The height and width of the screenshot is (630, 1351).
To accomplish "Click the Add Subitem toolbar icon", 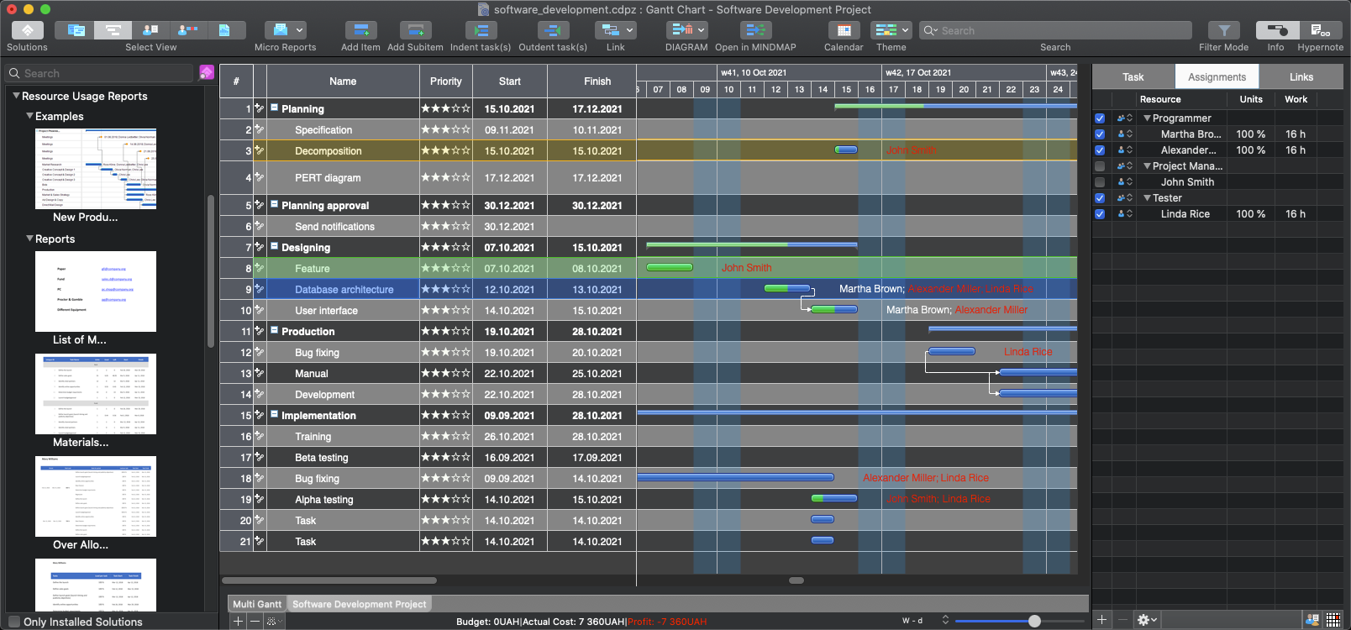I will click(415, 31).
